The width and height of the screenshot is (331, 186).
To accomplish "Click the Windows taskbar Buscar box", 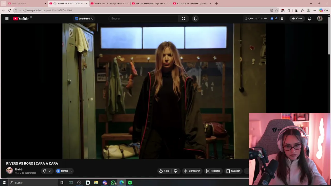I will point(33,183).
